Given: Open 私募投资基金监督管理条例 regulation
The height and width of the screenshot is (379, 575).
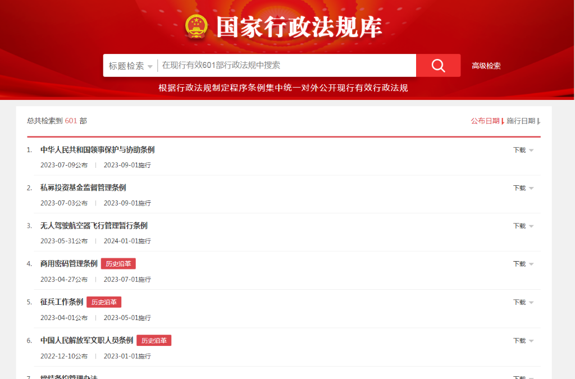Looking at the screenshot, I should [83, 188].
